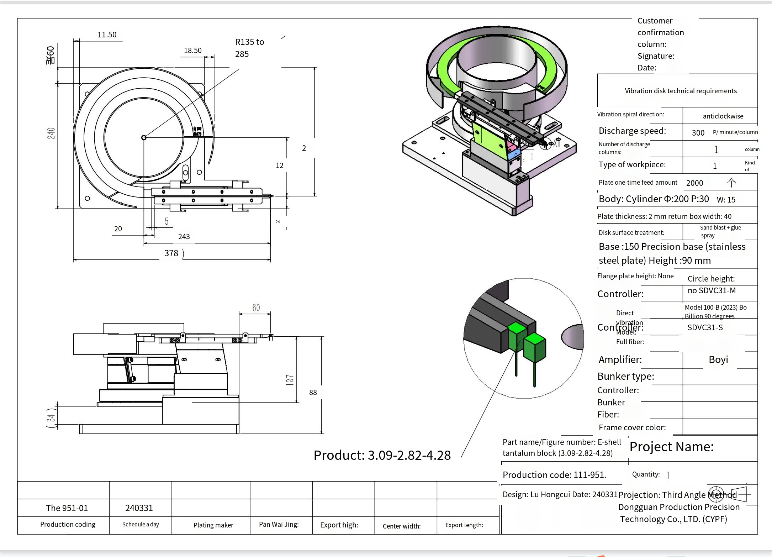Click the Date field under customer confirmation

pos(647,68)
